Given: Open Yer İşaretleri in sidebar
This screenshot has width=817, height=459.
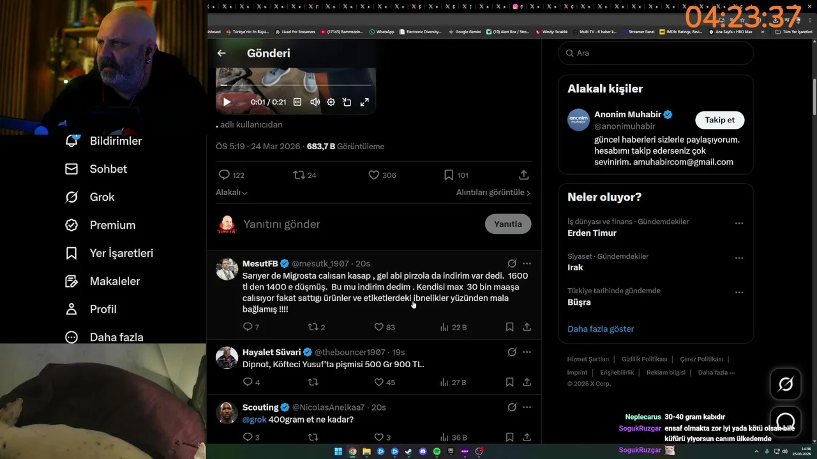Looking at the screenshot, I should (109, 253).
